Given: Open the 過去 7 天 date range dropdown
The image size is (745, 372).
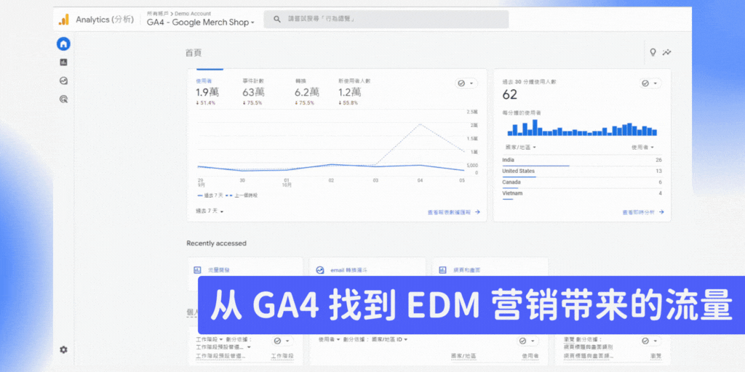Looking at the screenshot, I should click(x=210, y=211).
